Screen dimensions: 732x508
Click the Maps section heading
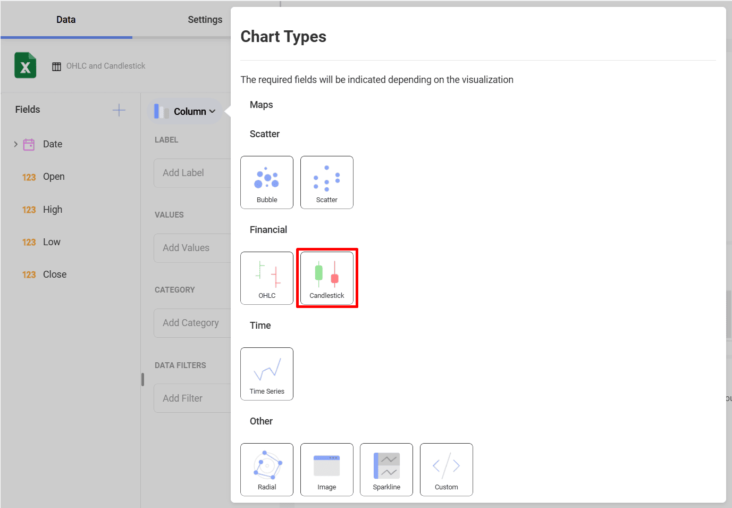click(262, 105)
